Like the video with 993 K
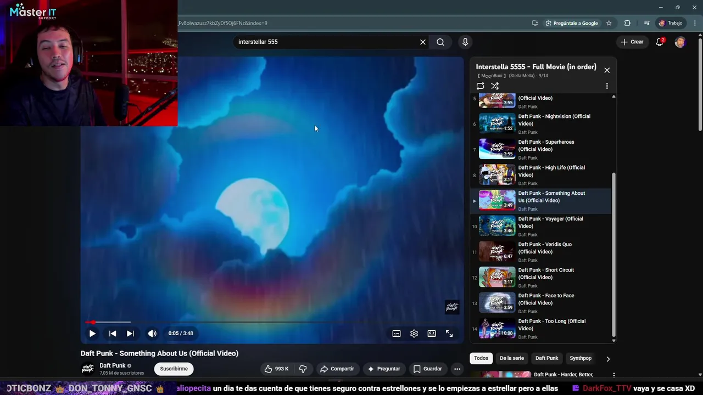 coord(276,369)
